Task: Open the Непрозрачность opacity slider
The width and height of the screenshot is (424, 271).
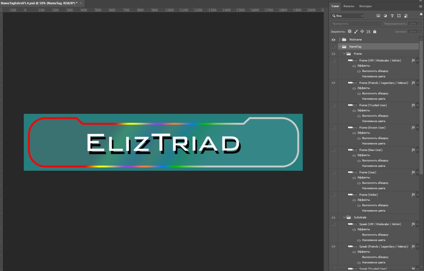Action: click(x=419, y=23)
